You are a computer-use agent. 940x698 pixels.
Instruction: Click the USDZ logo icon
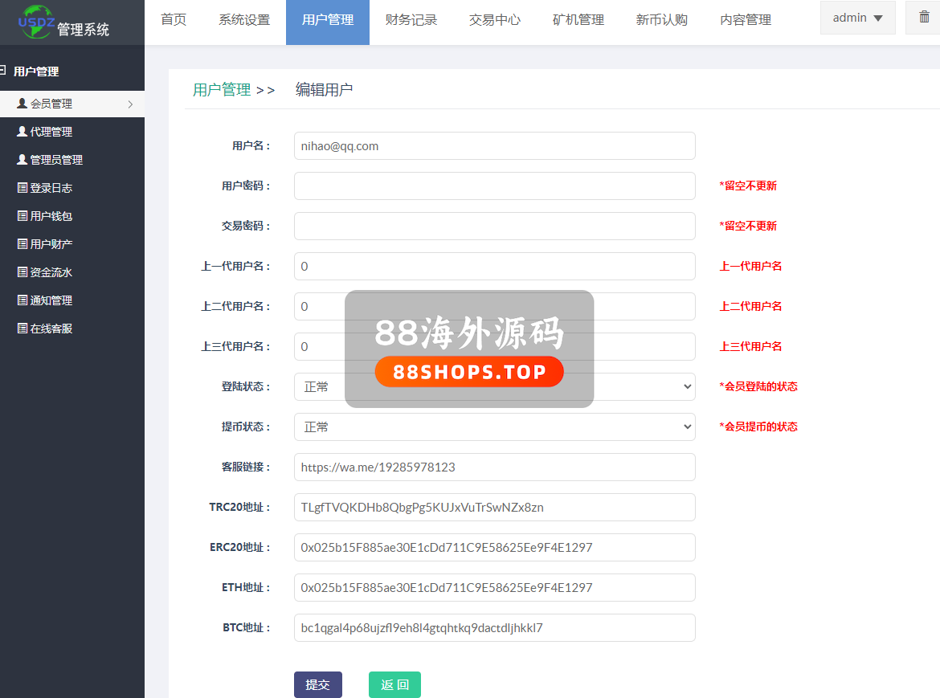point(38,20)
